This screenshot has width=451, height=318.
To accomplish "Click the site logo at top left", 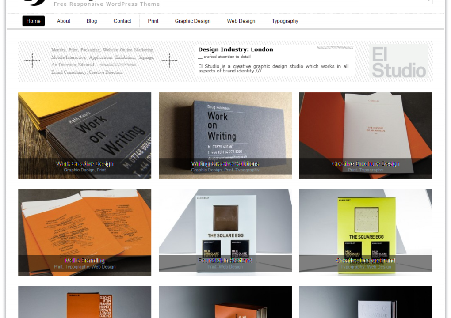I will (x=34, y=2).
